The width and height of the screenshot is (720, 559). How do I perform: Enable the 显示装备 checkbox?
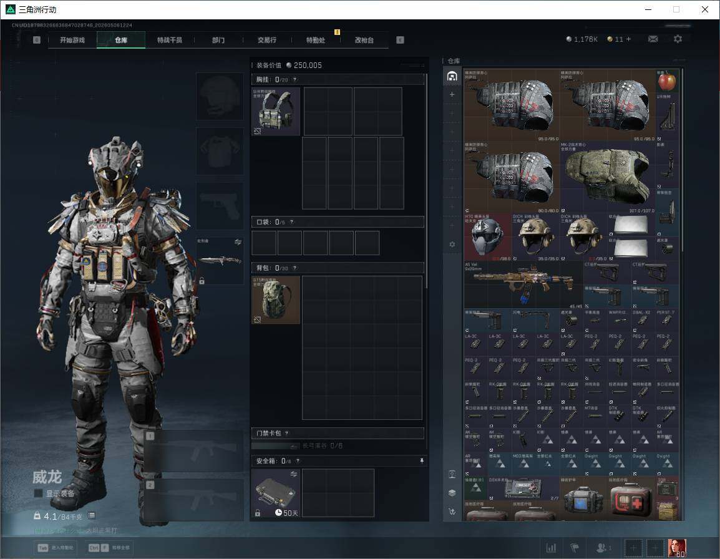click(x=38, y=493)
